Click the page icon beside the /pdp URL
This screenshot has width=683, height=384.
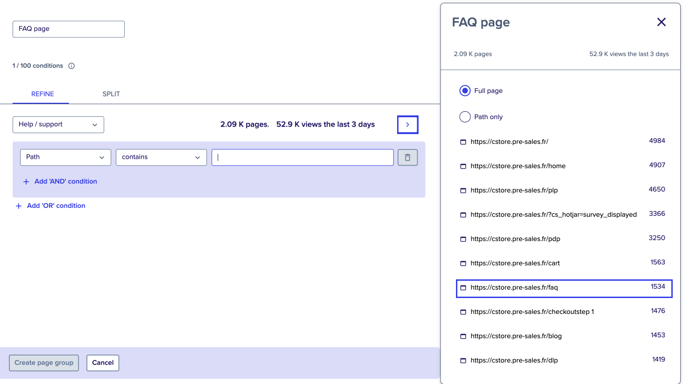463,238
